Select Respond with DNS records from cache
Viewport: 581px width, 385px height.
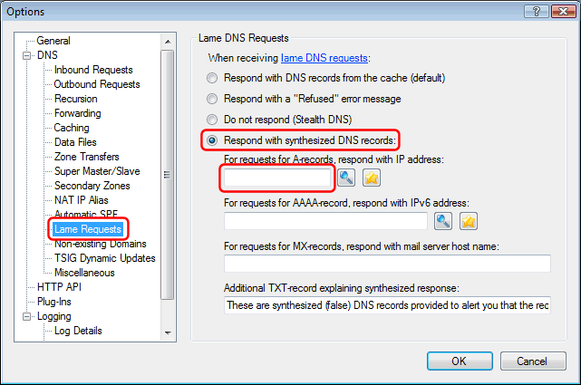pos(212,78)
